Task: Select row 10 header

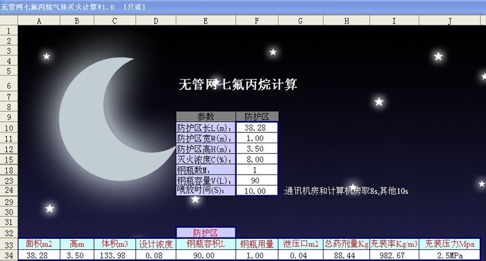Action: (x=9, y=128)
